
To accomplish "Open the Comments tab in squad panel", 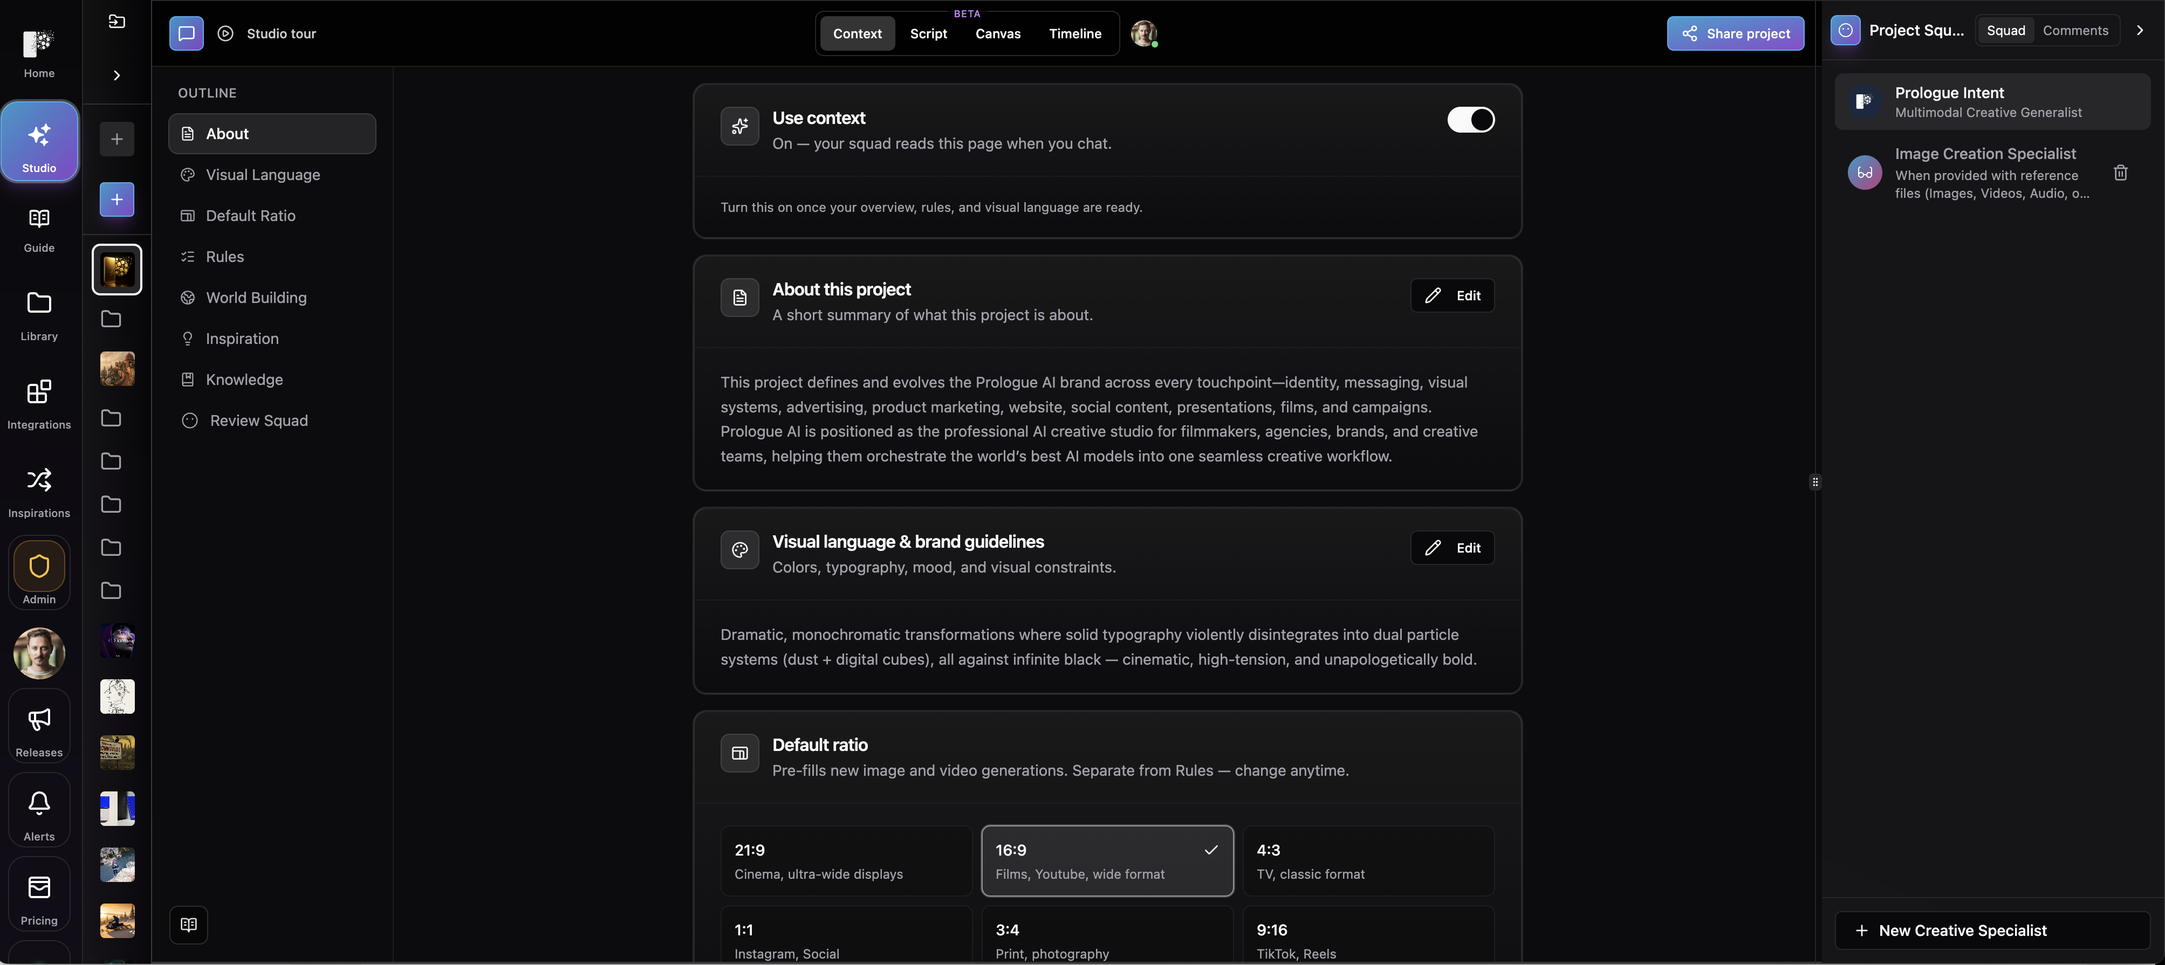I will [x=2075, y=30].
